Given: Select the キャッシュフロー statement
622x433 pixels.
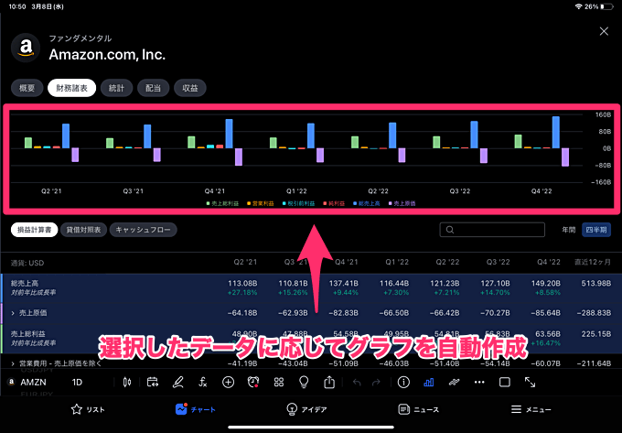Looking at the screenshot, I should [143, 230].
